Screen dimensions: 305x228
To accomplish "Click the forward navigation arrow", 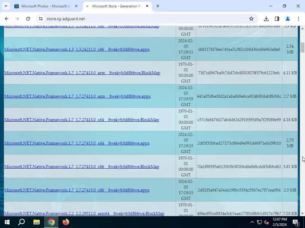I will click(x=17, y=19).
